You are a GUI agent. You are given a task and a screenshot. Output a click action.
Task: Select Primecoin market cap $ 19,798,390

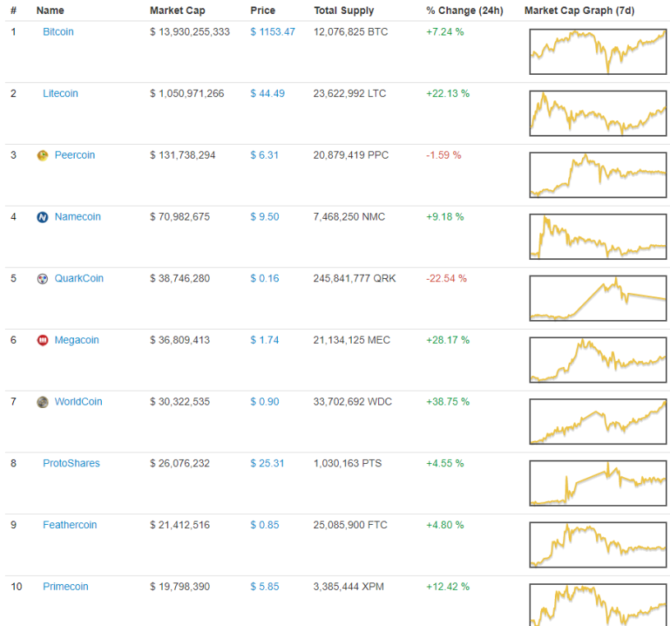(x=180, y=587)
